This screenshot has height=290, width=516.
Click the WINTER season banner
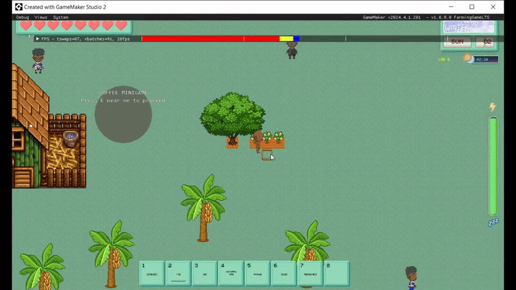[469, 27]
